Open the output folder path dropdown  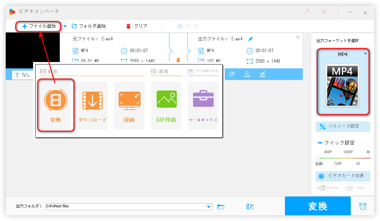click(209, 207)
